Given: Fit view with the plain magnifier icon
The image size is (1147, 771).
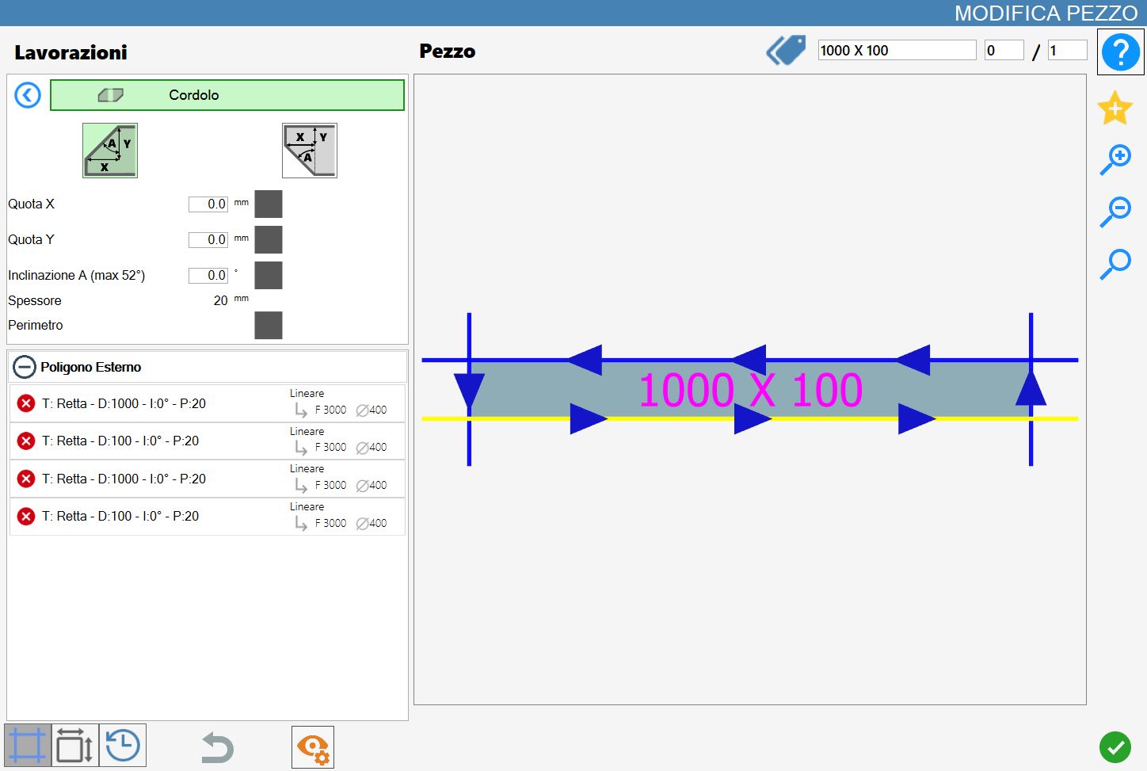Looking at the screenshot, I should [x=1115, y=264].
